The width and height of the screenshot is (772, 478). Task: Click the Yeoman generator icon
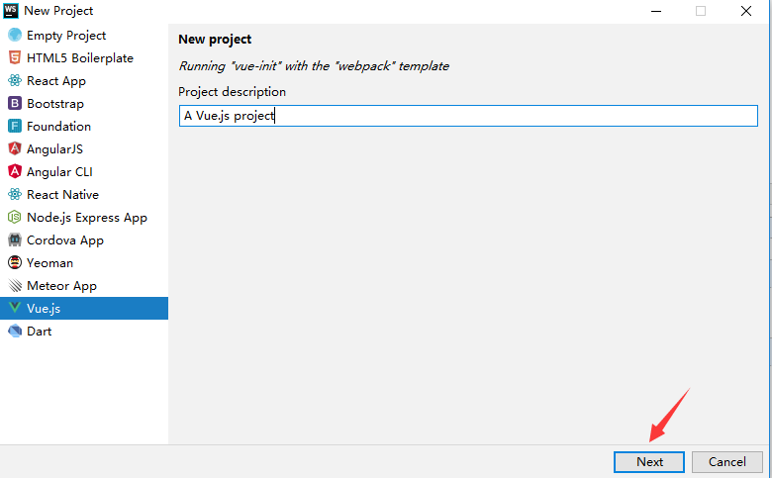(15, 263)
